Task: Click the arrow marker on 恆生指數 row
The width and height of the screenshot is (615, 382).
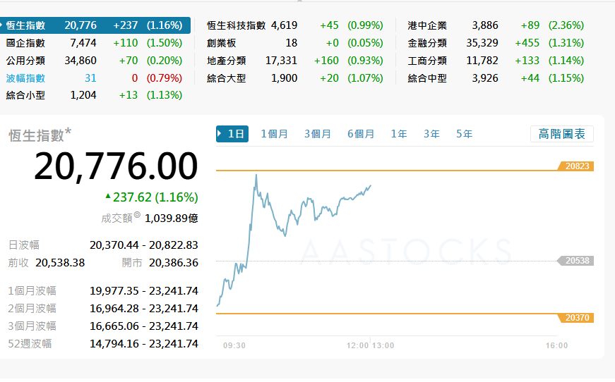Action: [2, 25]
